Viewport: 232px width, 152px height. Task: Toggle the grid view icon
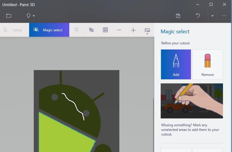pos(105,30)
